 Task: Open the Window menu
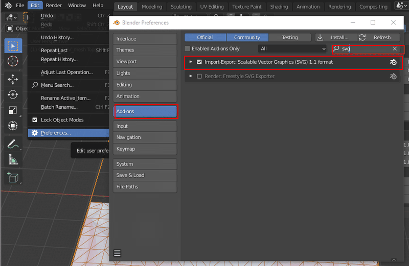point(77,5)
